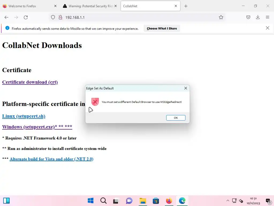Open the Firefox downloads panel icon

click(258, 17)
